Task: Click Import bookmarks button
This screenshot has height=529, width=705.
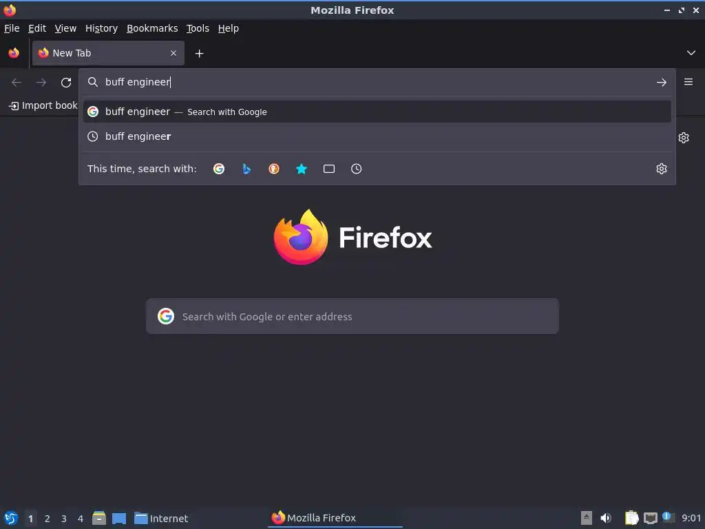Action: click(x=43, y=105)
